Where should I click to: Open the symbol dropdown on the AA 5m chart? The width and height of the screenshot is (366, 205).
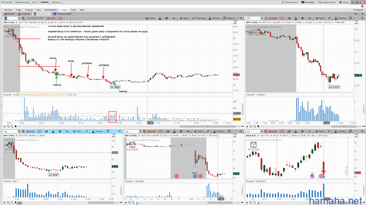19,131
